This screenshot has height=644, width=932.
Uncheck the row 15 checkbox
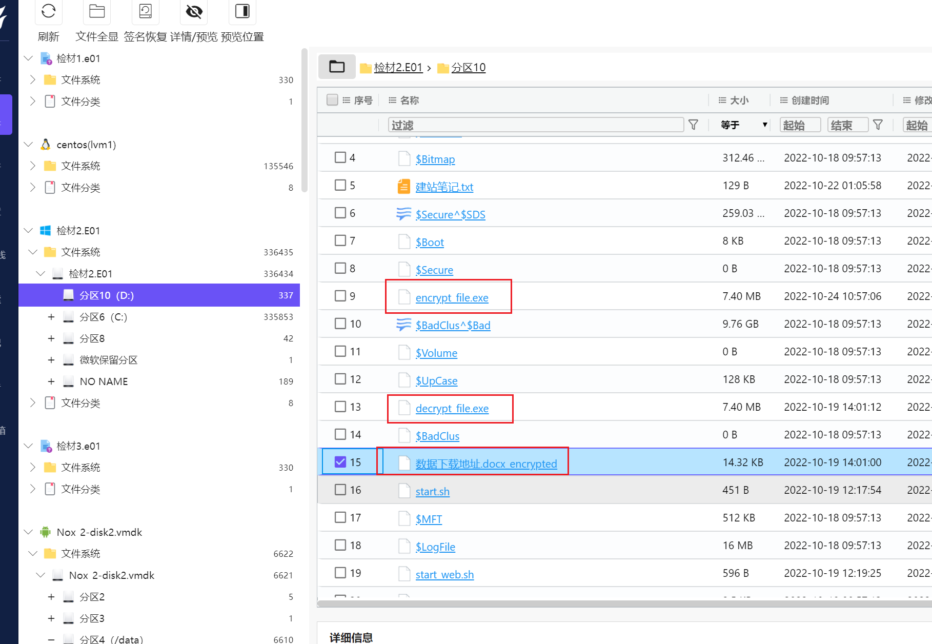[340, 462]
